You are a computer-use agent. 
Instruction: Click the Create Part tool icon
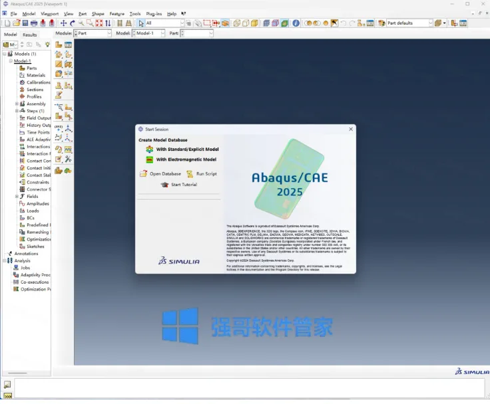pyautogui.click(x=59, y=45)
